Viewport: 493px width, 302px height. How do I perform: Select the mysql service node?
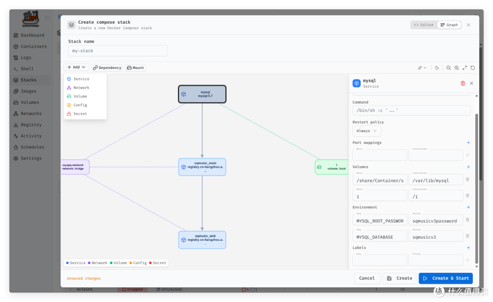pyautogui.click(x=202, y=94)
